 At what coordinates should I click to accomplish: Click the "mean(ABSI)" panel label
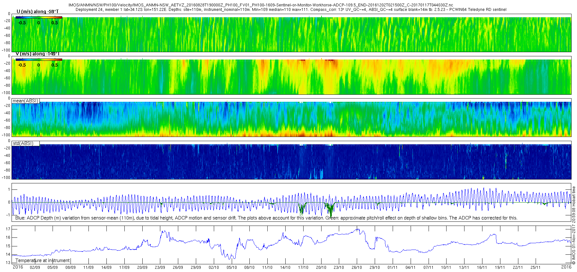pos(26,101)
